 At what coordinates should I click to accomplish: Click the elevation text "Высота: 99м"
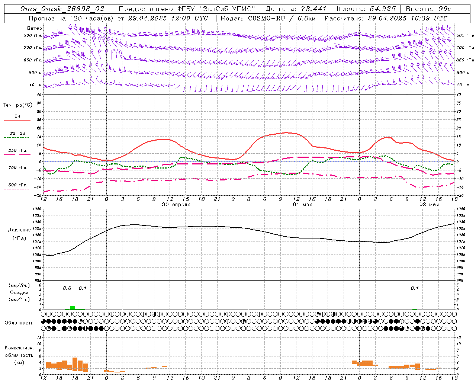(429, 9)
